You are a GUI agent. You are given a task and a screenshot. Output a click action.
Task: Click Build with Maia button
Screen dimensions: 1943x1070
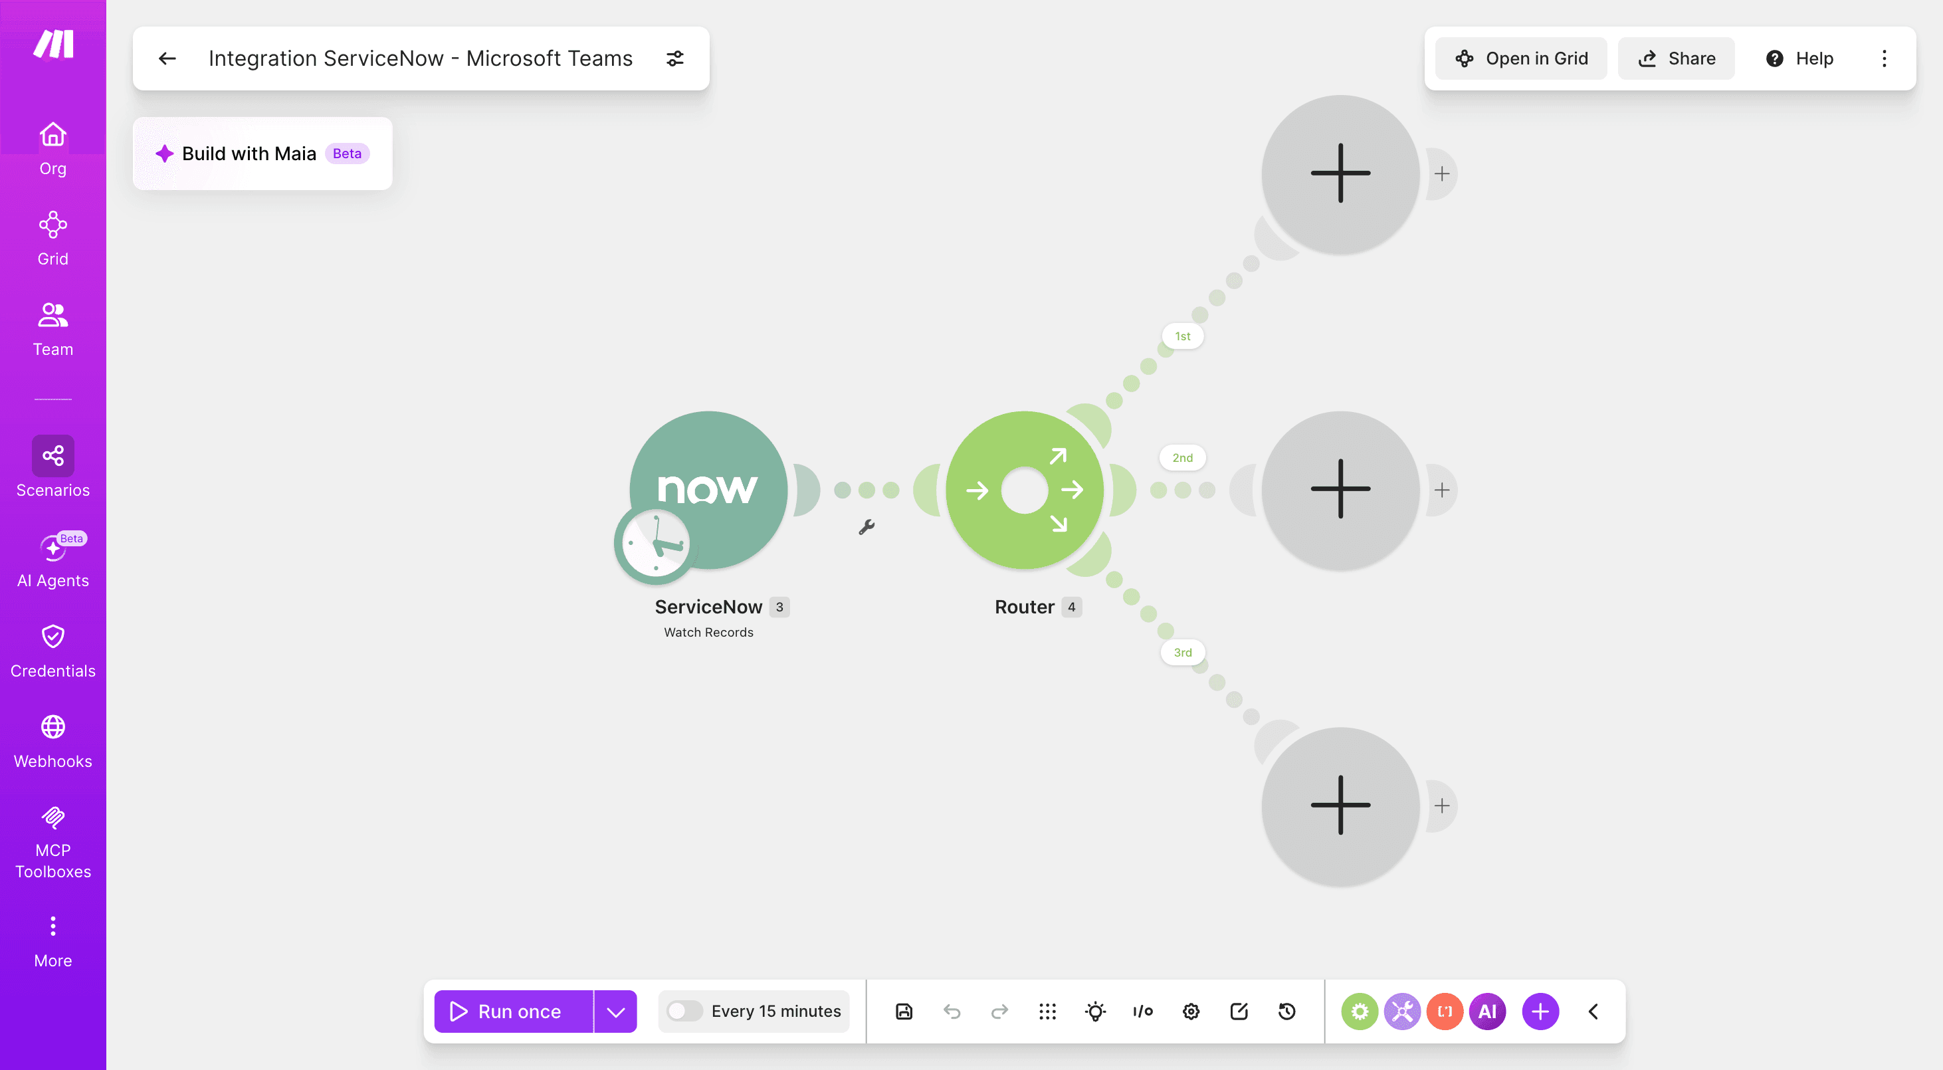262,153
